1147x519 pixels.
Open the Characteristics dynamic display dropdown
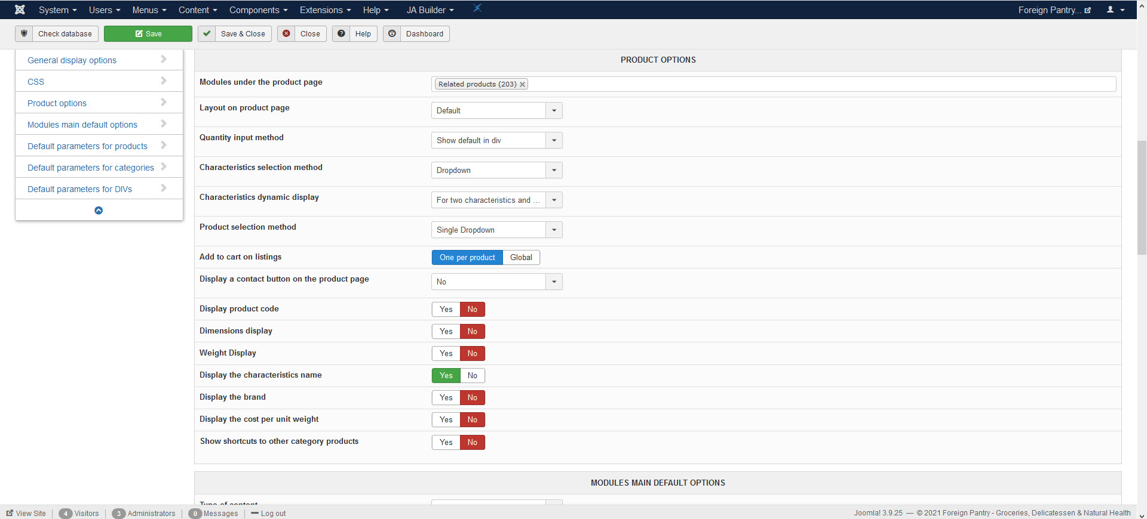496,200
